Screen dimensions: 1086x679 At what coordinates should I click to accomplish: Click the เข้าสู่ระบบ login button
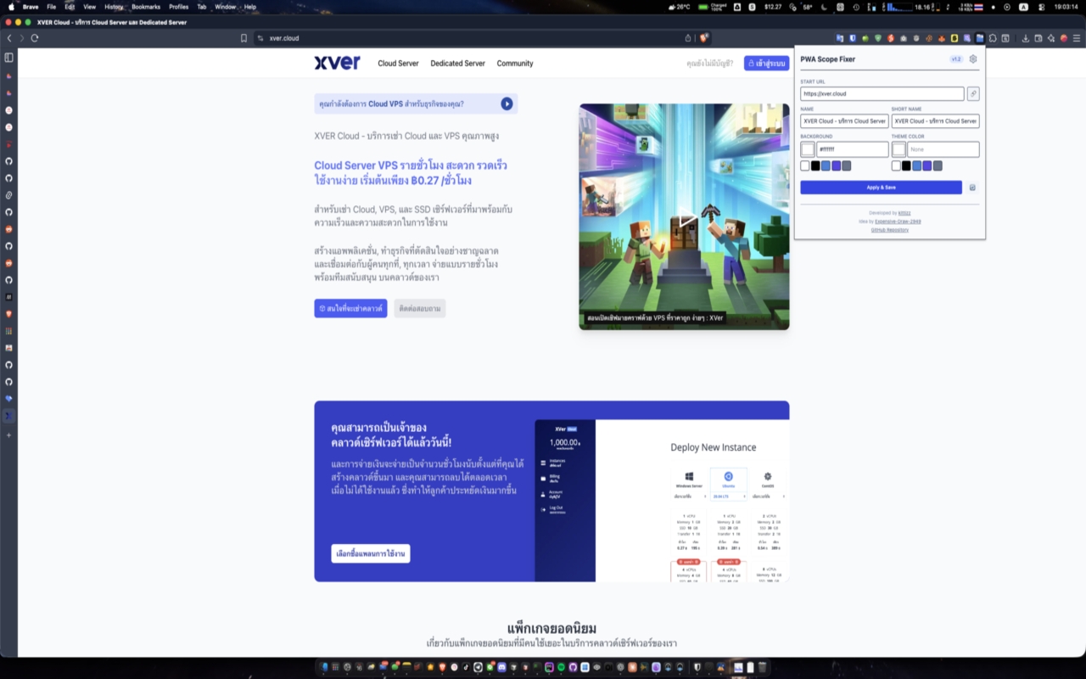pyautogui.click(x=767, y=64)
